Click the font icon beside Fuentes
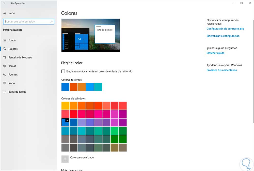Viewport: 254px width, 171px height. coord(5,75)
